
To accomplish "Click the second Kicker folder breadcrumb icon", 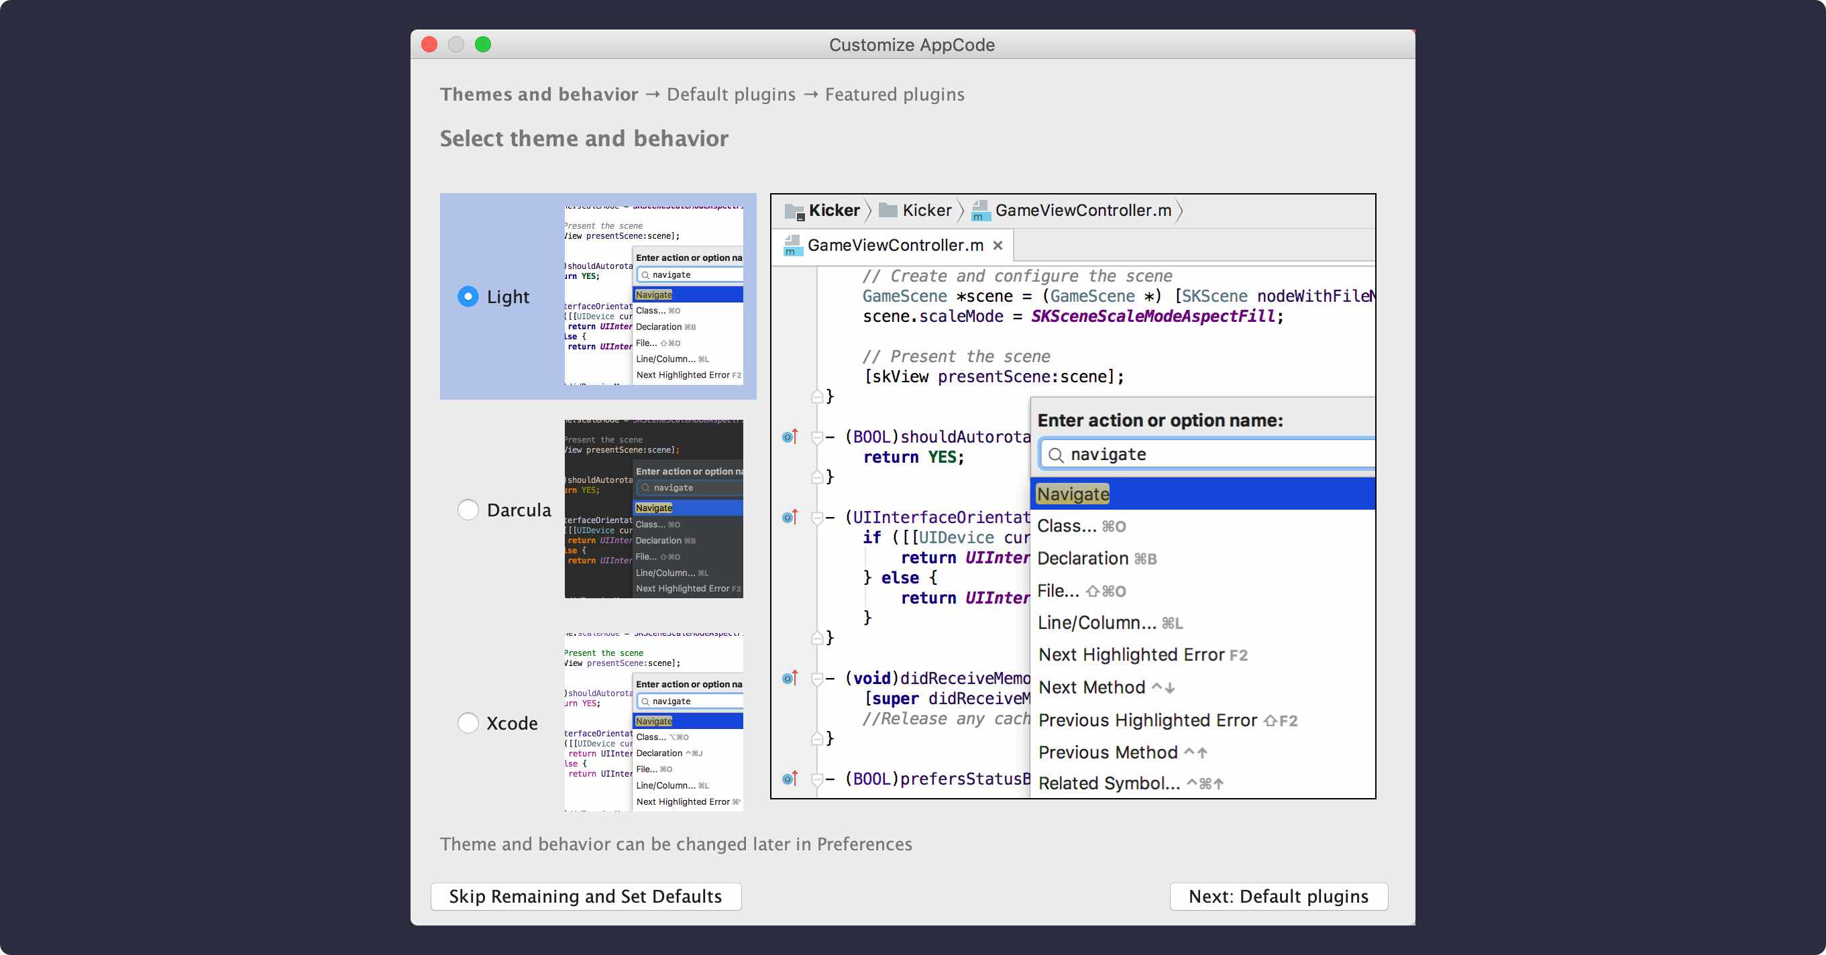I will click(888, 210).
